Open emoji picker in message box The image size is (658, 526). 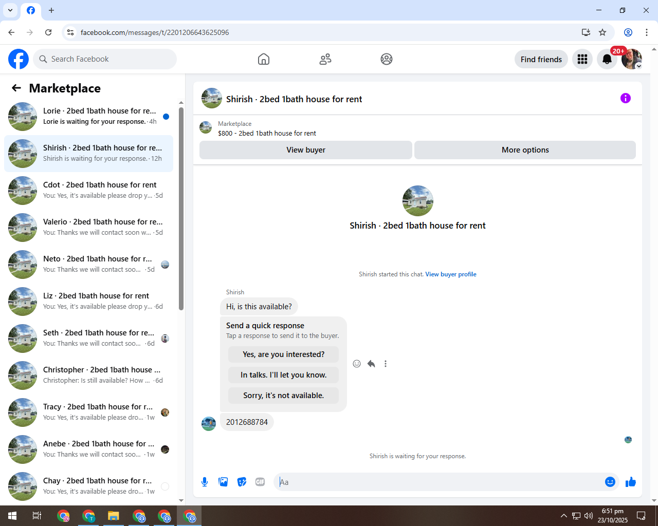click(610, 482)
